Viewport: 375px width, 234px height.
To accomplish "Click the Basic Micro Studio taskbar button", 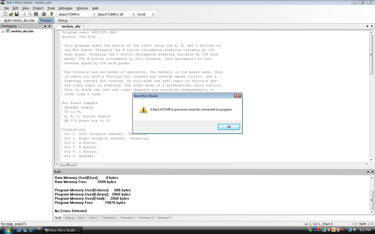I will 63,230.
